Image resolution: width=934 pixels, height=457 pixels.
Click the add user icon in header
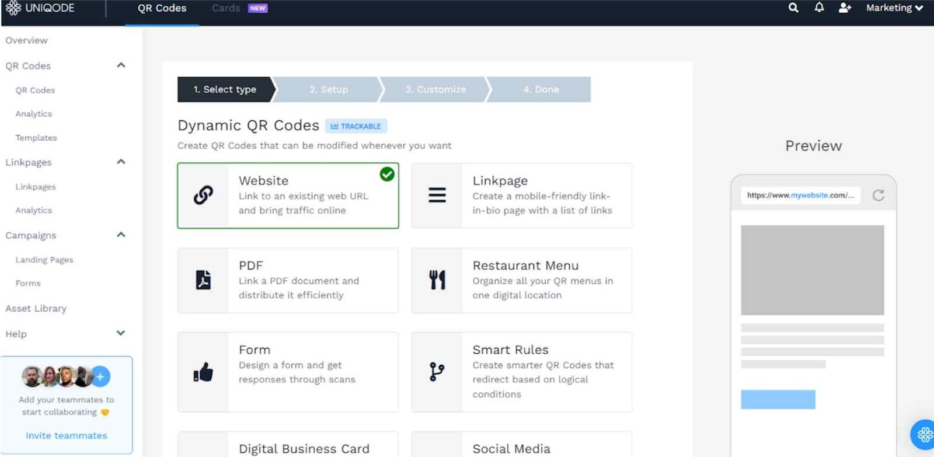845,8
